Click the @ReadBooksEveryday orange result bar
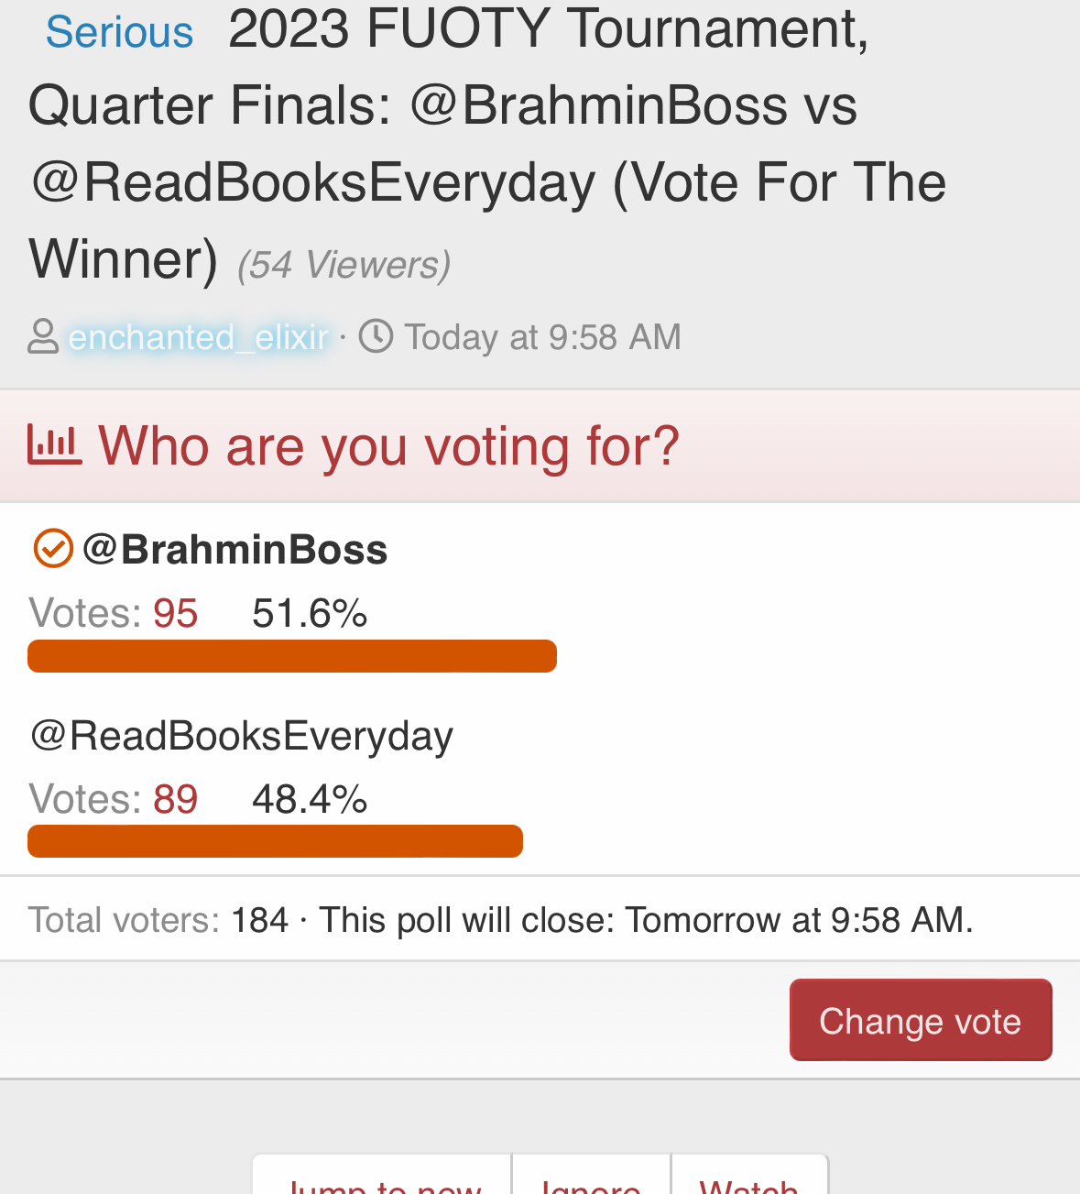Image resolution: width=1080 pixels, height=1194 pixels. [x=275, y=841]
